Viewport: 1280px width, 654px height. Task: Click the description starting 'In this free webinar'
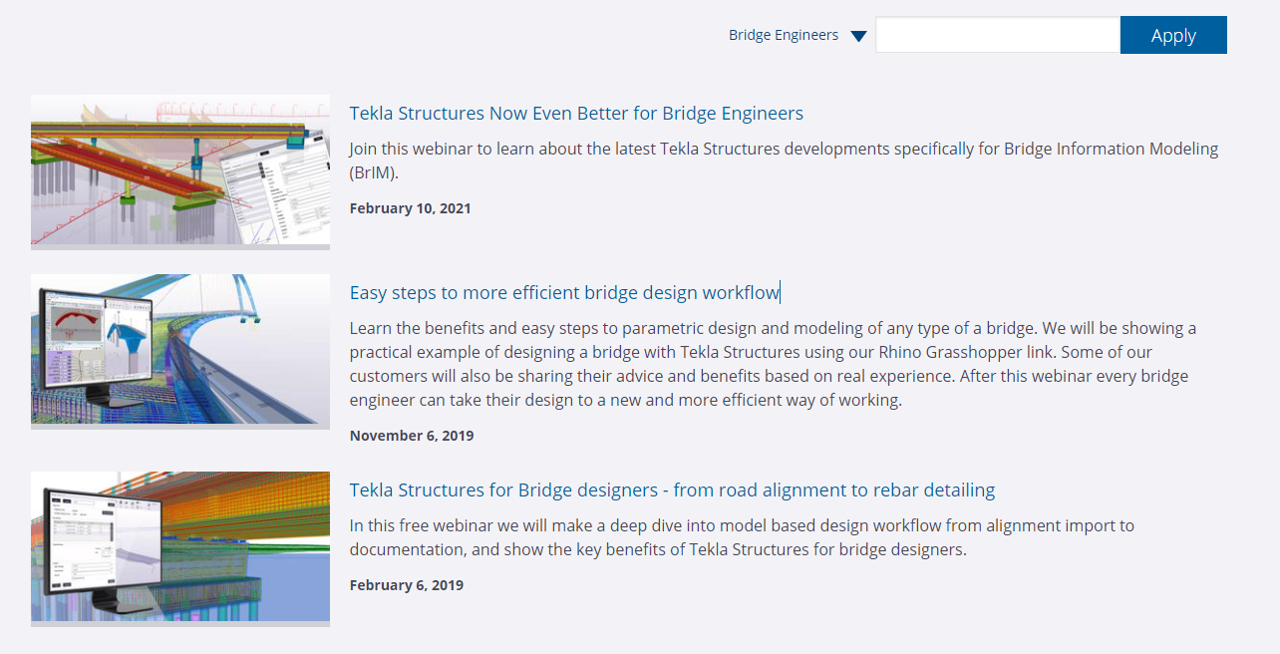(x=742, y=537)
